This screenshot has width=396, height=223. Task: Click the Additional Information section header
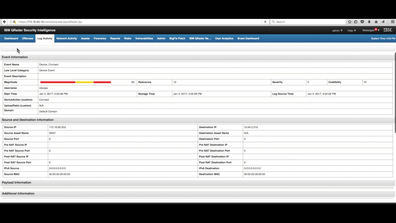tap(18, 193)
